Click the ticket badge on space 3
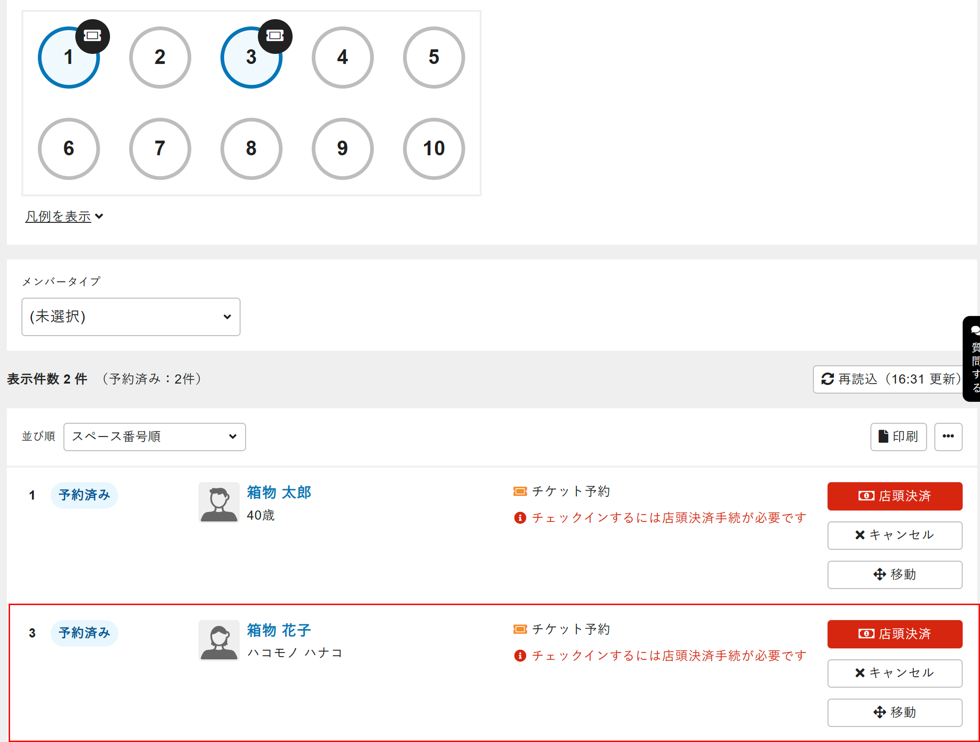Image resolution: width=980 pixels, height=742 pixels. tap(275, 36)
